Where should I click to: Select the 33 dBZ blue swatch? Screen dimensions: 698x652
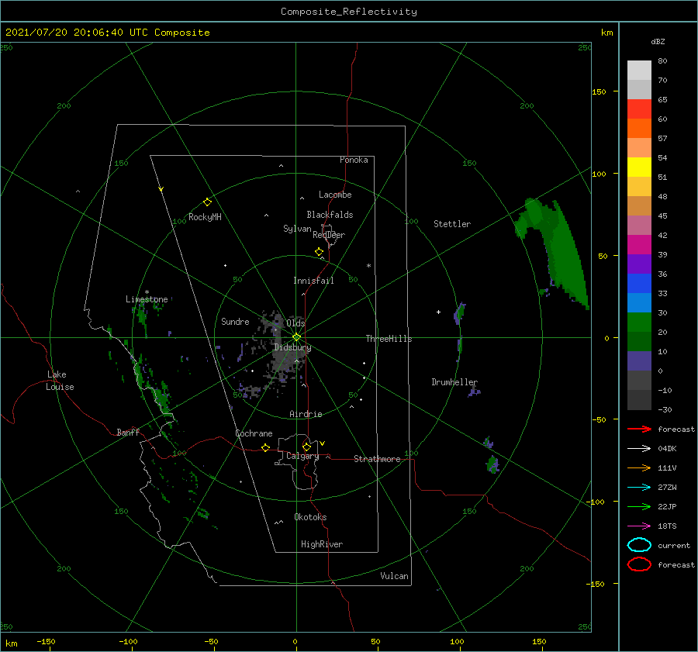coord(639,302)
